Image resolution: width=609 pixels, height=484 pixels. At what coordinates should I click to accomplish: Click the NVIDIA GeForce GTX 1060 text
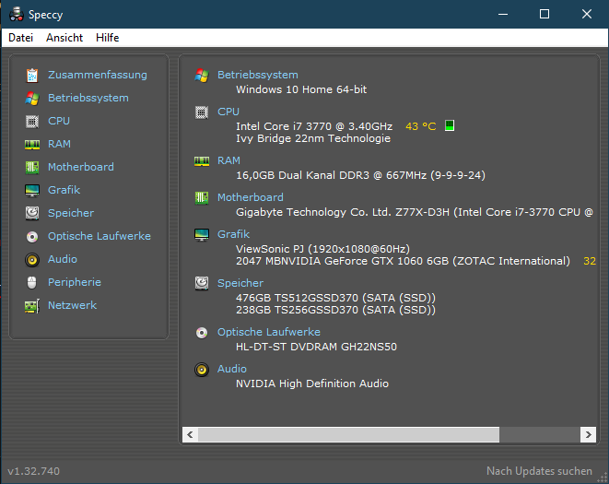click(403, 261)
